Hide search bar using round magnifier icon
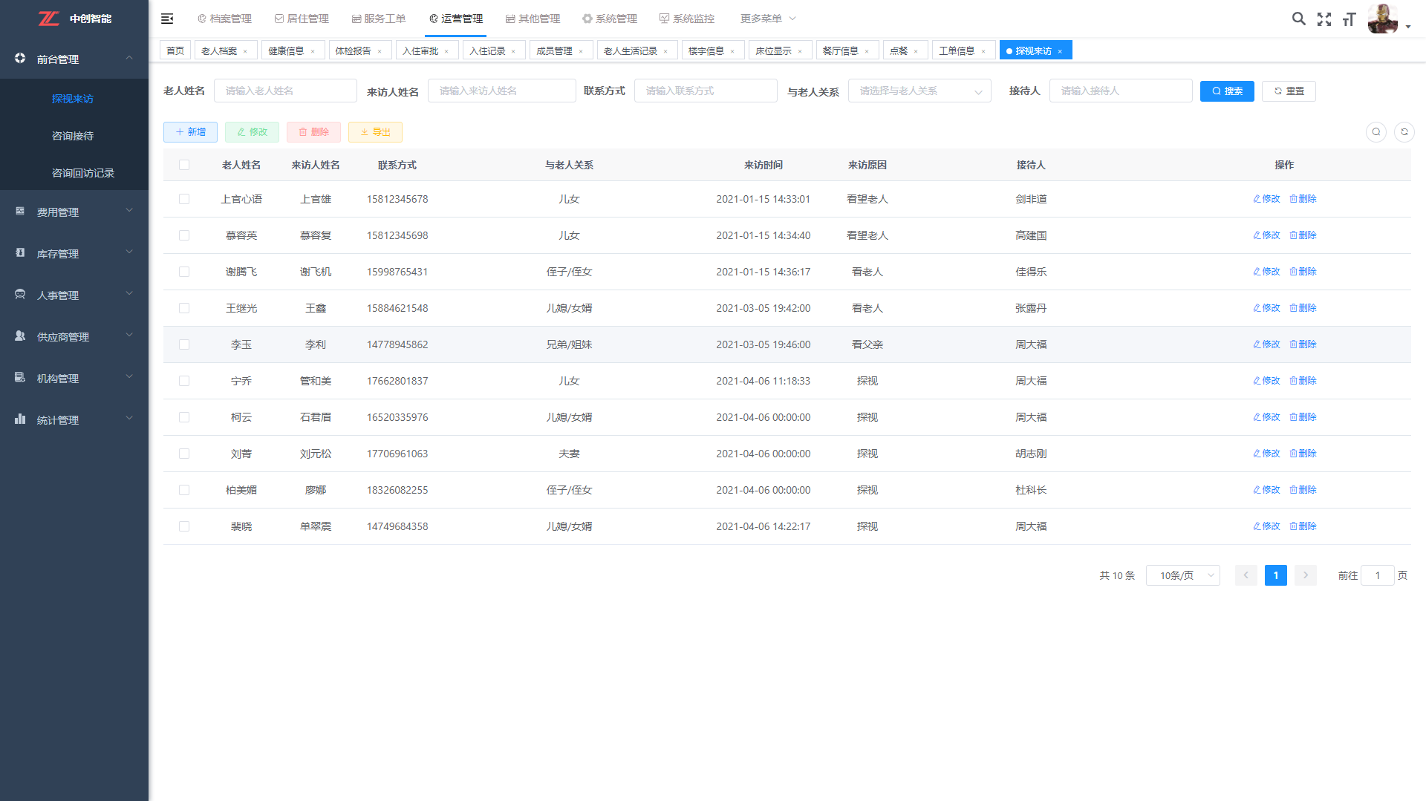 pyautogui.click(x=1375, y=132)
